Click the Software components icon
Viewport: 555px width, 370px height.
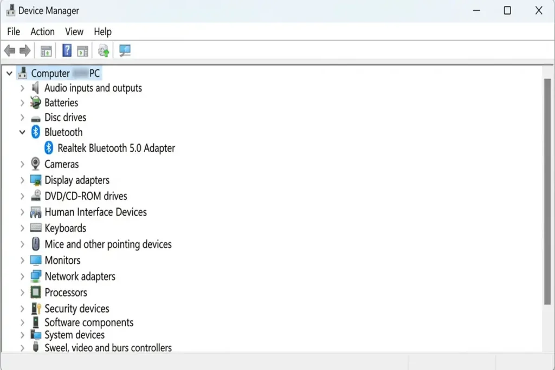point(35,322)
